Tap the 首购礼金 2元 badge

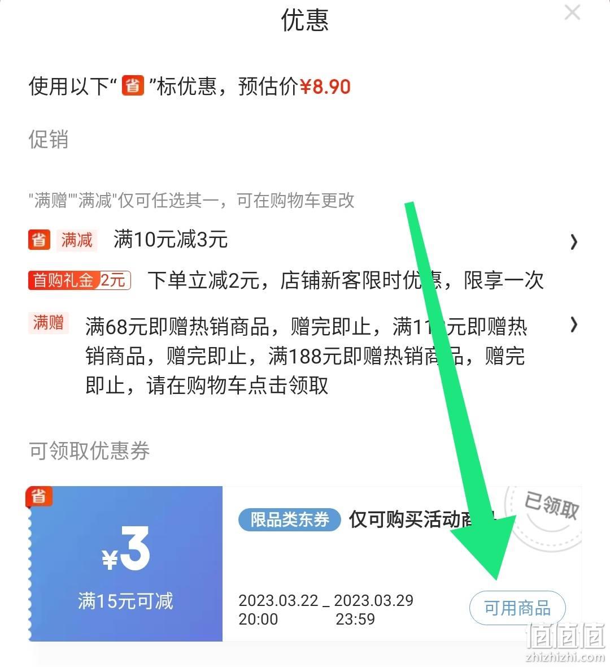point(80,280)
